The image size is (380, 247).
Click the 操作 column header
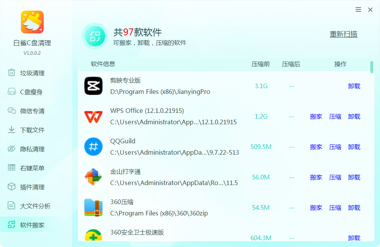click(340, 64)
